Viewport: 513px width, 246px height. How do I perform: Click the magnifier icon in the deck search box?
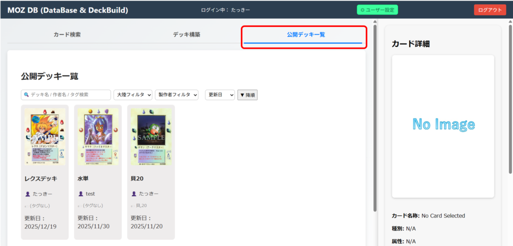point(26,95)
